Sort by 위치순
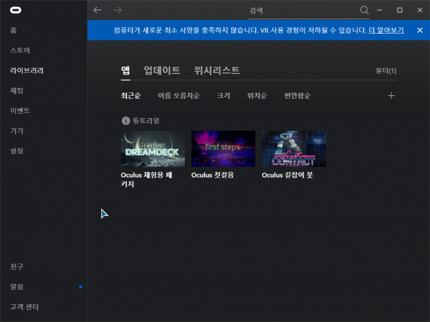This screenshot has width=430, height=322. click(x=257, y=96)
